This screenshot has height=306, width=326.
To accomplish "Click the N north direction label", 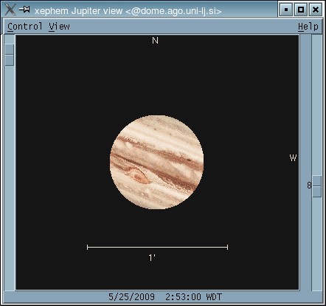I will click(155, 41).
